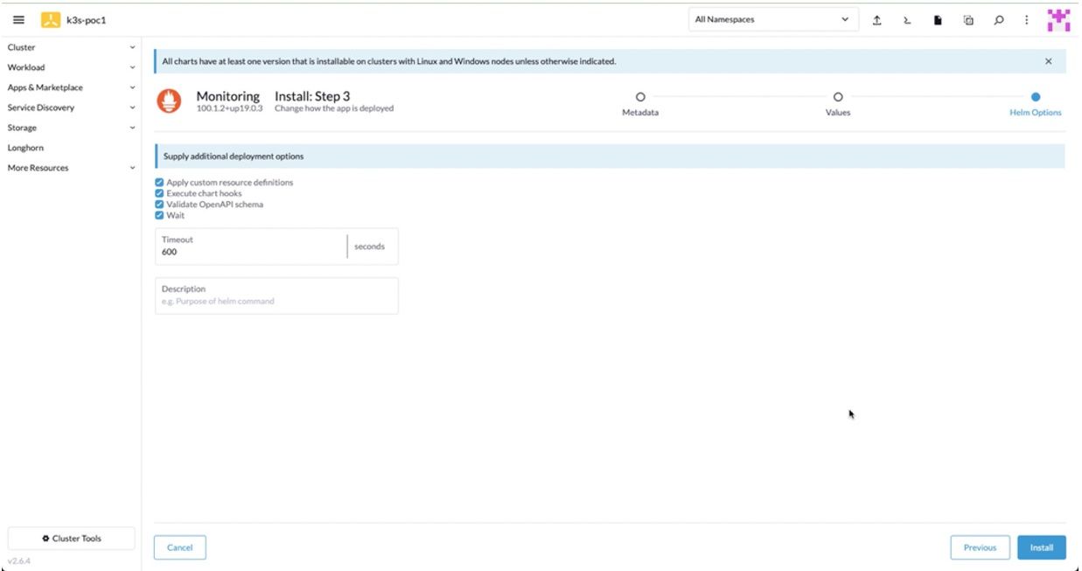Click the Import YAML upload icon

pyautogui.click(x=876, y=20)
